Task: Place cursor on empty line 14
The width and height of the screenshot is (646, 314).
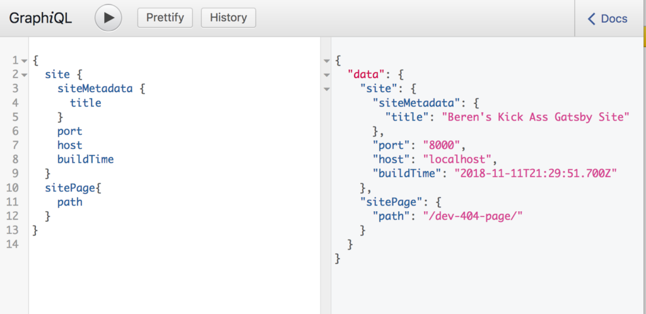Action: click(x=126, y=245)
